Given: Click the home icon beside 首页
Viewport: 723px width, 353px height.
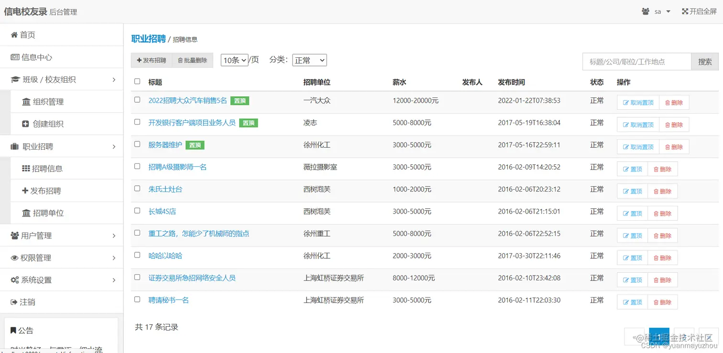Looking at the screenshot, I should pyautogui.click(x=14, y=35).
